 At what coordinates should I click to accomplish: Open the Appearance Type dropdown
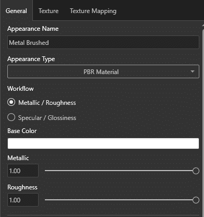pyautogui.click(x=103, y=71)
